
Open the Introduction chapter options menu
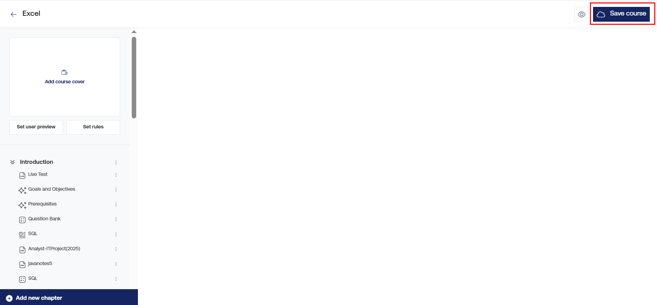(x=116, y=162)
